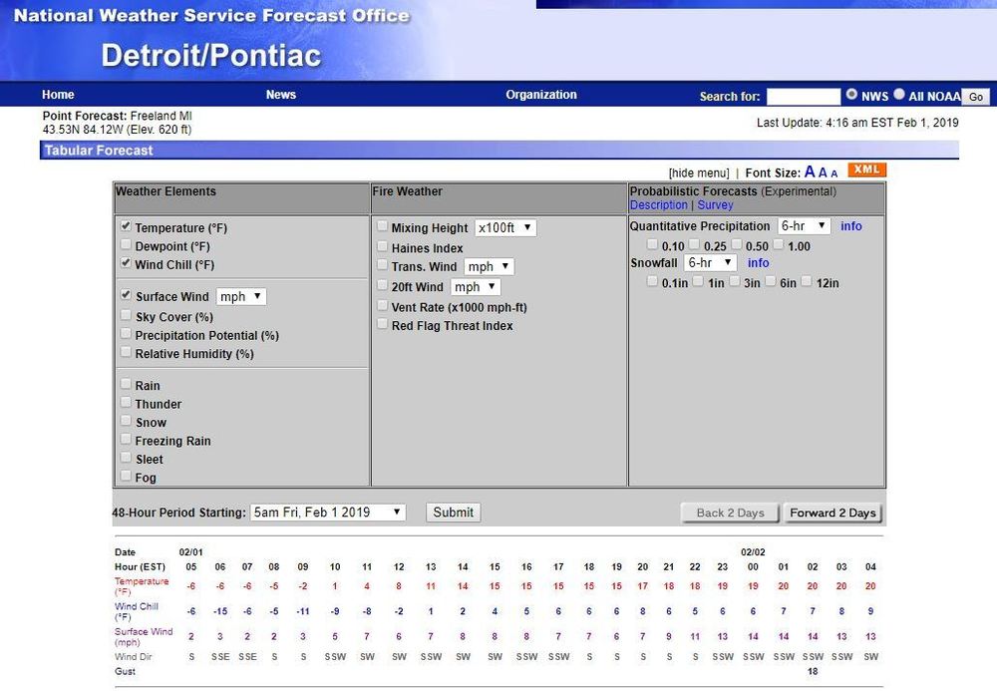Open the Surface Wind units dropdown
The width and height of the screenshot is (997, 691).
[241, 296]
